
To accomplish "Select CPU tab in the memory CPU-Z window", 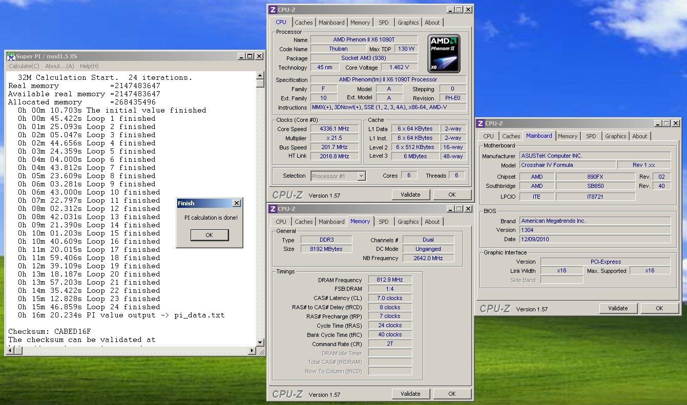I will point(281,222).
